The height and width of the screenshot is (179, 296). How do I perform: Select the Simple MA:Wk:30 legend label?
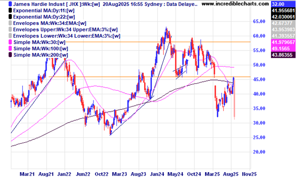point(39,42)
